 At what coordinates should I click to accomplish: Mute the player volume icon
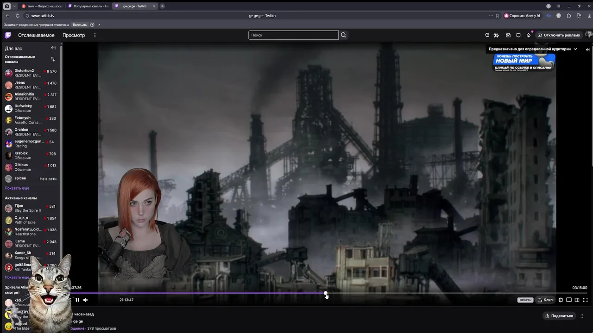click(86, 300)
